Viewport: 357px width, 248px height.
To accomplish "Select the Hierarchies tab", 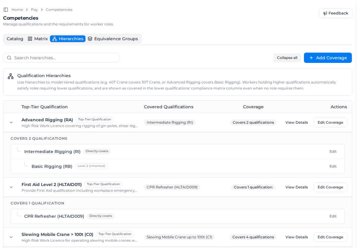I will [x=68, y=39].
